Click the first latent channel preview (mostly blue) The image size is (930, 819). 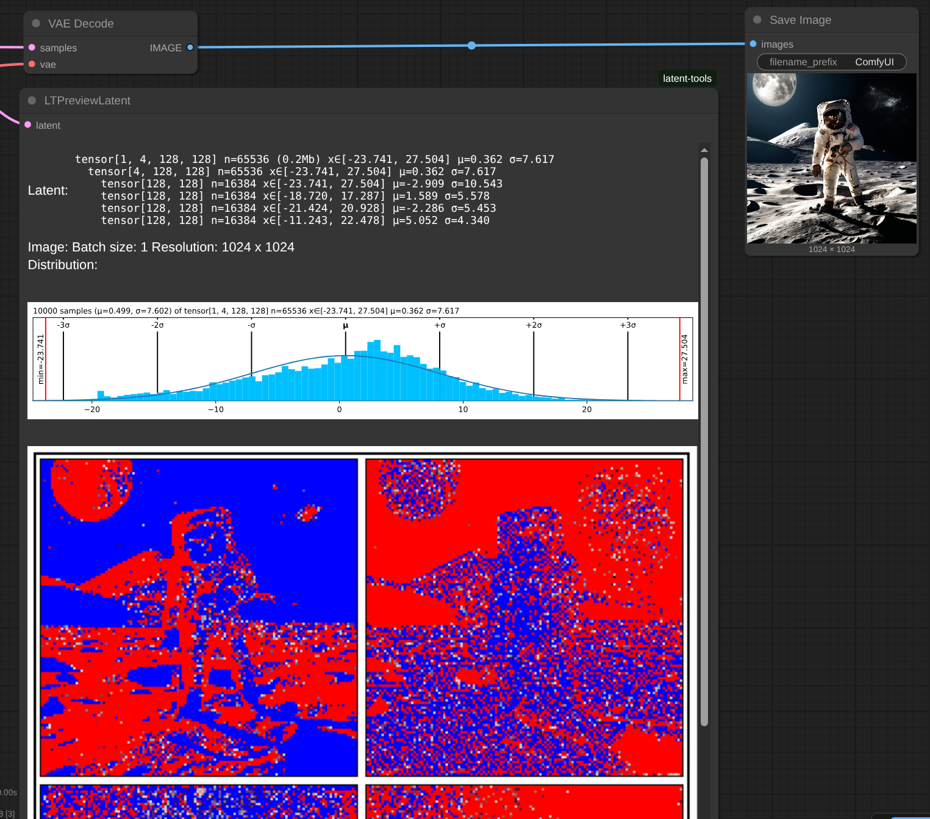tap(199, 618)
